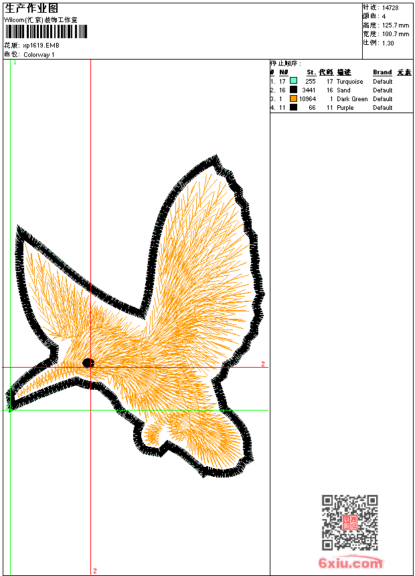This screenshot has height=576, width=415.
Task: Select the Sand description cell
Action: coord(343,90)
